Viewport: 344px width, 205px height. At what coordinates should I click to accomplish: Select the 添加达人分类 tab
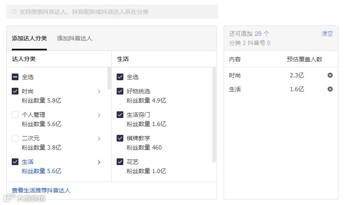29,38
